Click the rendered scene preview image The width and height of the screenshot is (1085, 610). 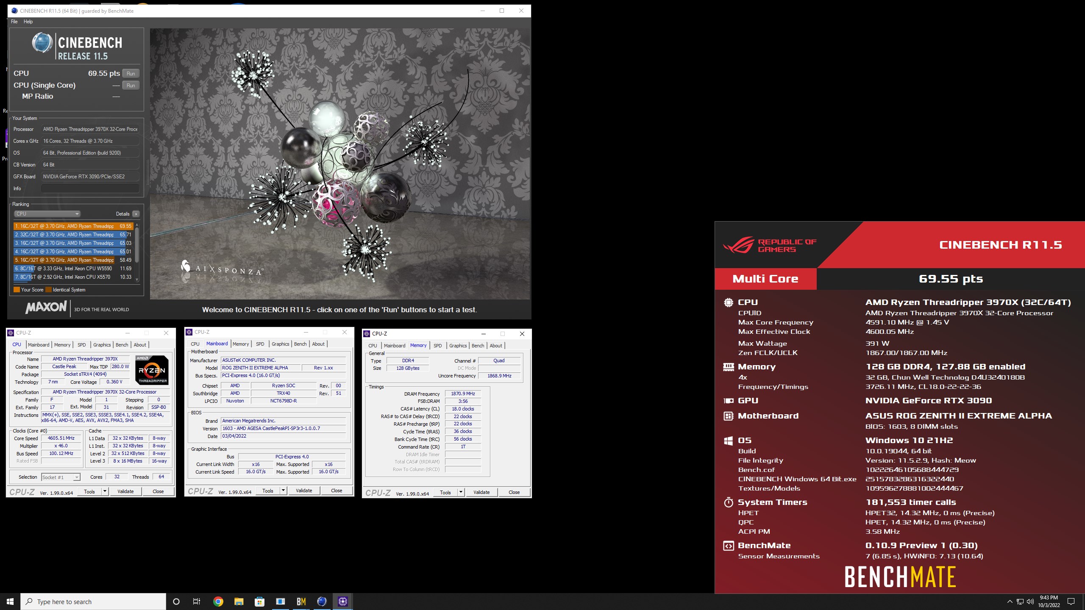coord(340,164)
